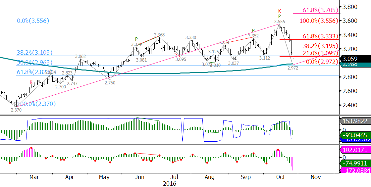This screenshot has height=187, width=371.
Task: Click the Apr label on the time axis
Action: 70,177
